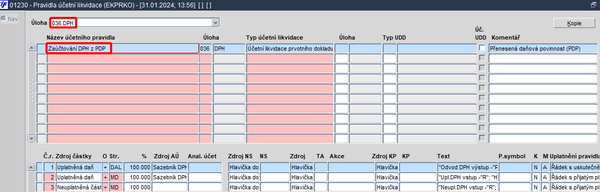Open the Úloha dropdown arrow
Viewport: 600px width, 192px height.
tap(215, 23)
